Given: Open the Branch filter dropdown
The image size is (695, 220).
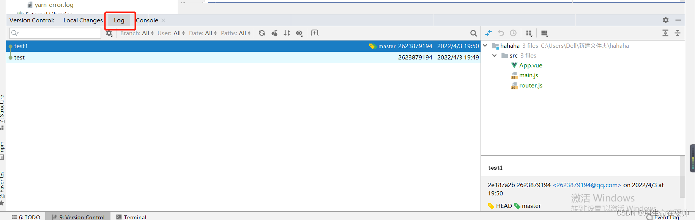Looking at the screenshot, I should 137,33.
